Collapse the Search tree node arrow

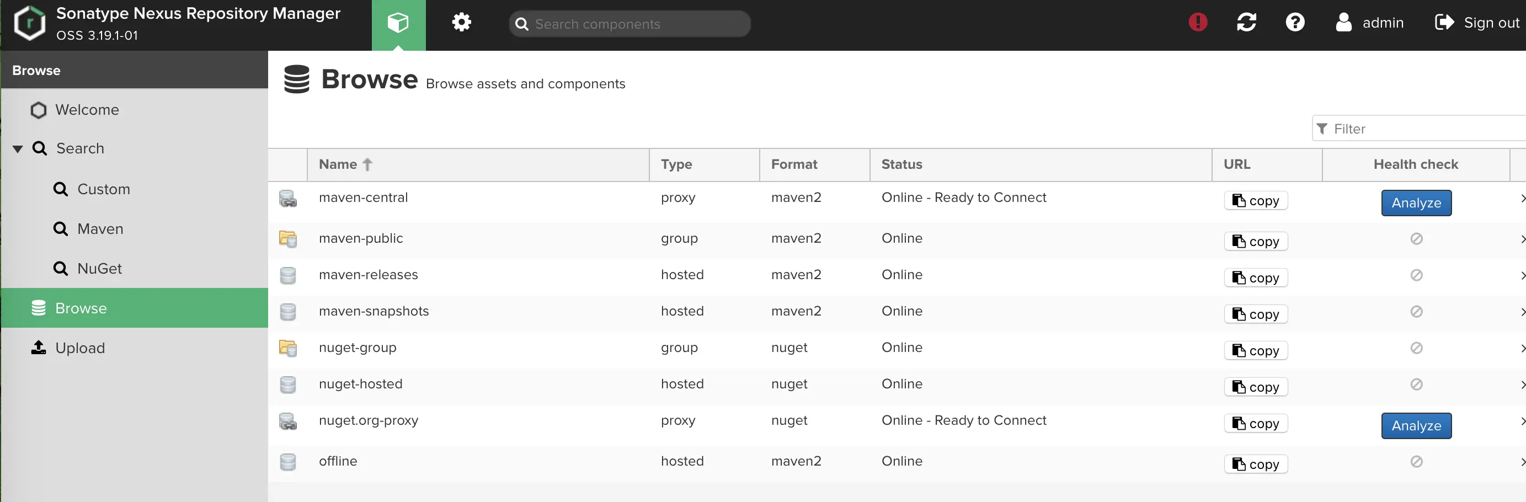18,149
